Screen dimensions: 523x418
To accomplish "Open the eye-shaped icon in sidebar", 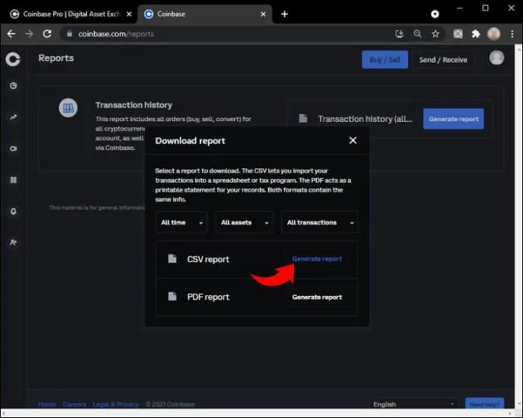I will click(x=14, y=148).
